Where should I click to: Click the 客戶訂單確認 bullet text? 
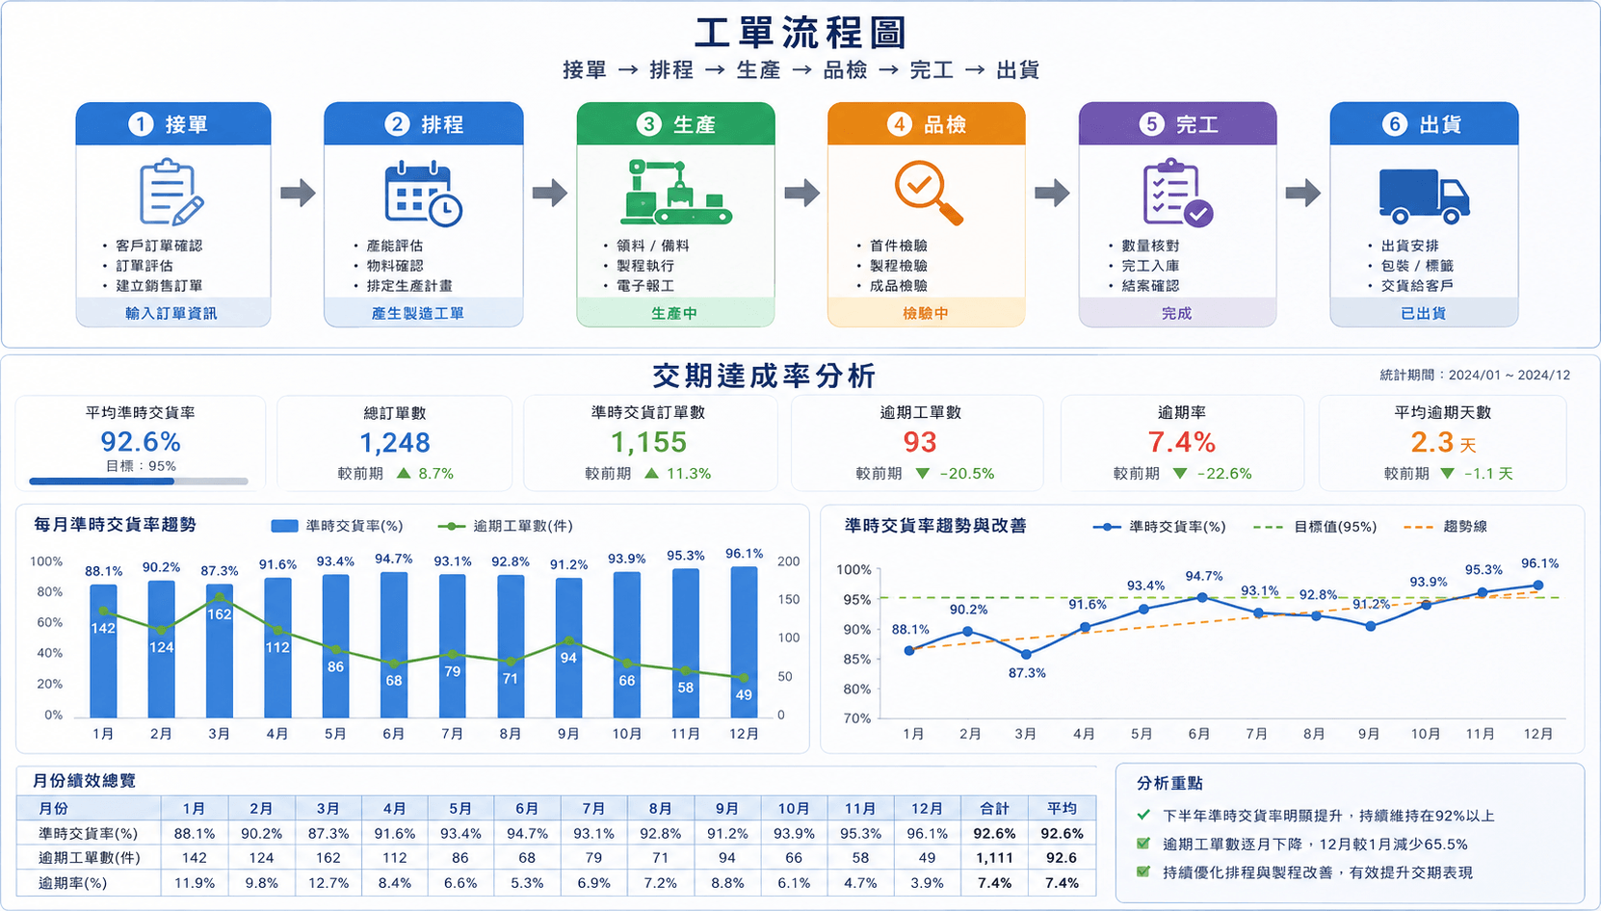coord(159,246)
